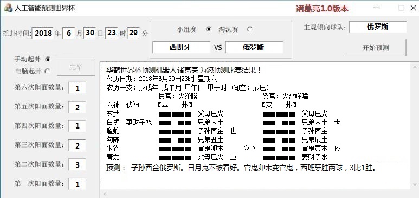
Task: Click 官鬼卯木 in the 本卦 column
Action: pos(210,148)
